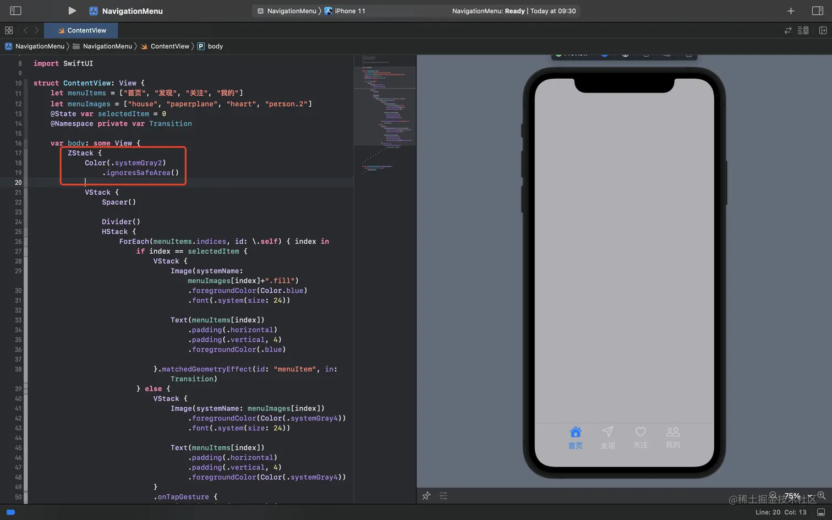Click the menuItems array declaration line

[x=146, y=93]
